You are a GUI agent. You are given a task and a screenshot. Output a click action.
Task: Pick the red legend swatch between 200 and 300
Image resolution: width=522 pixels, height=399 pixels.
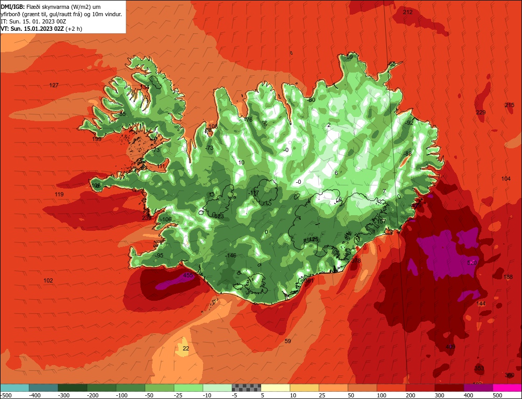pyautogui.click(x=420, y=388)
